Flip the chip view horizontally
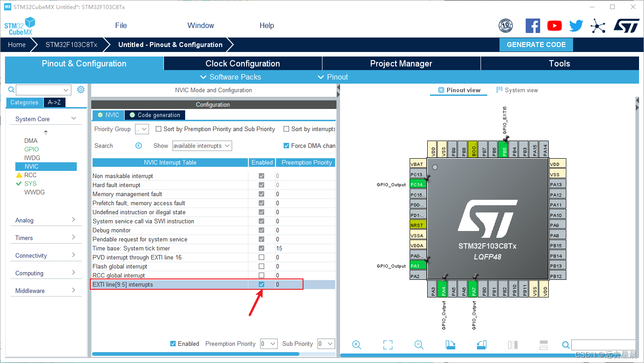Screen dimensions: 644x363 point(513,345)
